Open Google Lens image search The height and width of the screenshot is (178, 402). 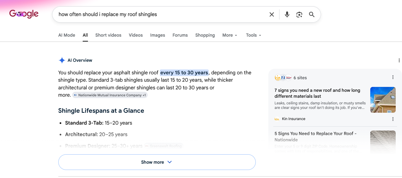pos(299,15)
